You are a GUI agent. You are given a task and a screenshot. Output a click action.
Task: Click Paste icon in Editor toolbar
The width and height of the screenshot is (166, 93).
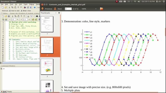[x=18, y=16]
